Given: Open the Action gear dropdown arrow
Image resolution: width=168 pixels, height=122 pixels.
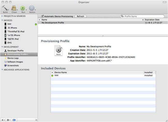Looking at the screenshot, I should click(x=35, y=10).
